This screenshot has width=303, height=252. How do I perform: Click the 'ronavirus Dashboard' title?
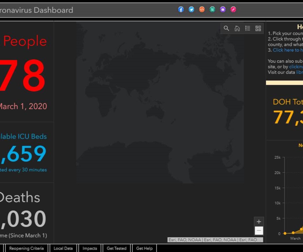click(x=36, y=10)
